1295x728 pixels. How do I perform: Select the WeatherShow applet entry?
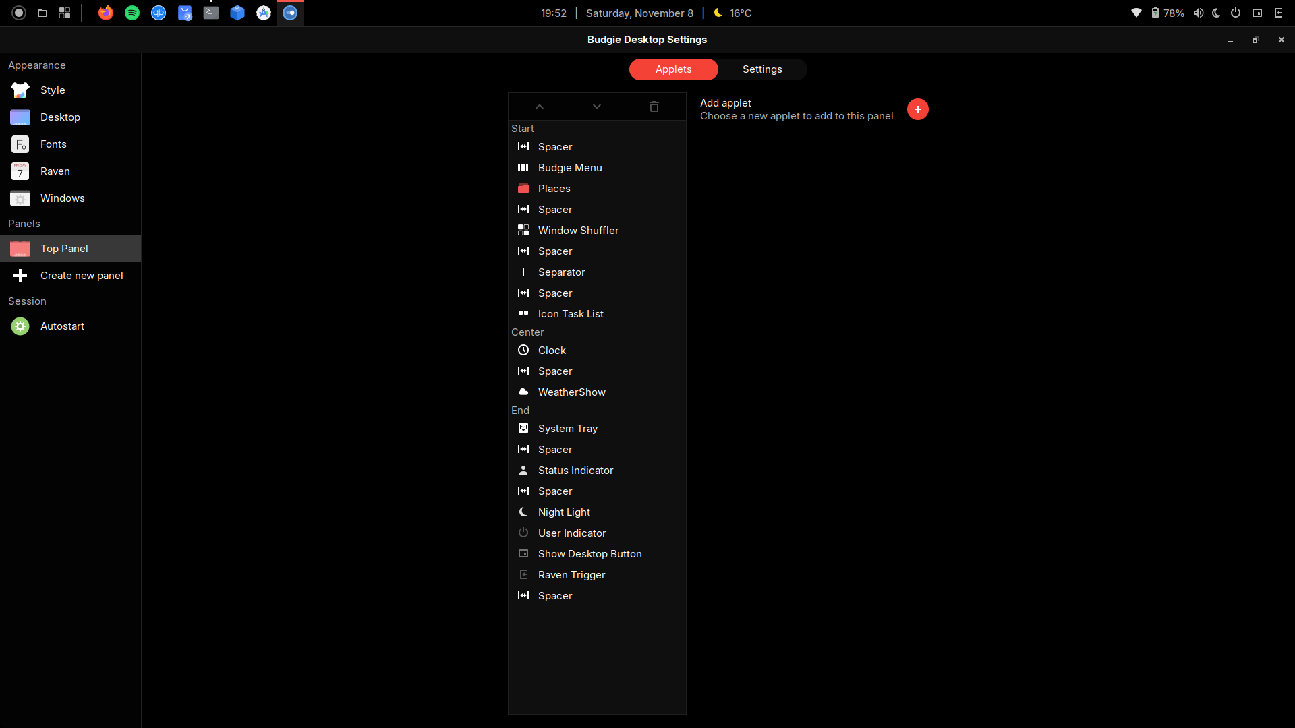pos(571,392)
